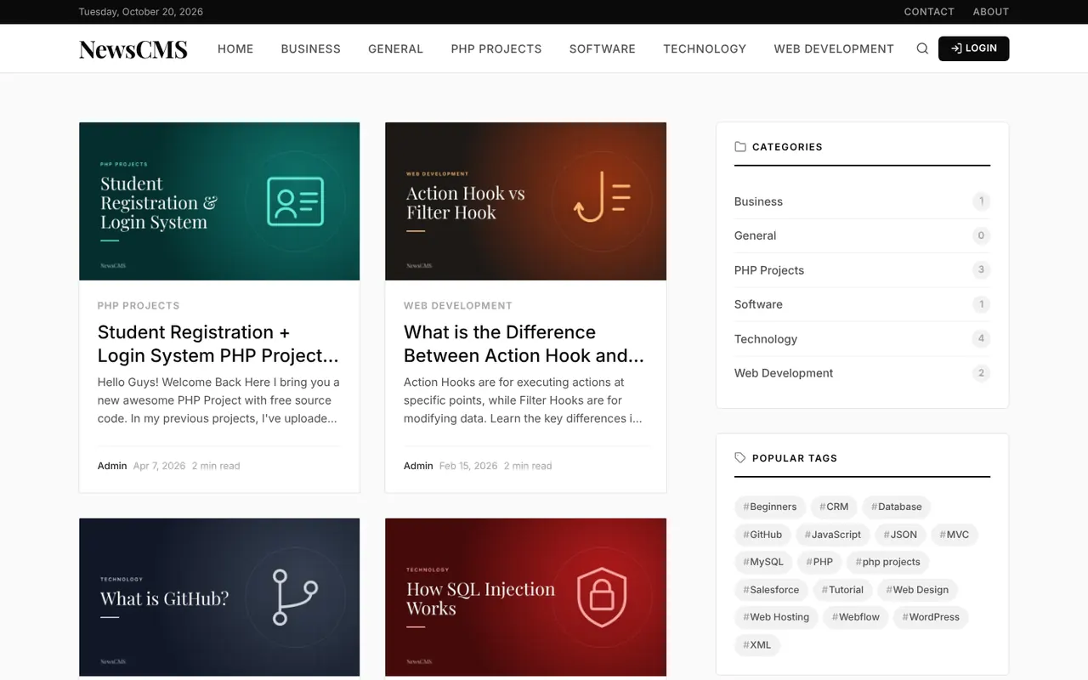Select Software in the Categories list
Image resolution: width=1088 pixels, height=680 pixels.
click(862, 304)
